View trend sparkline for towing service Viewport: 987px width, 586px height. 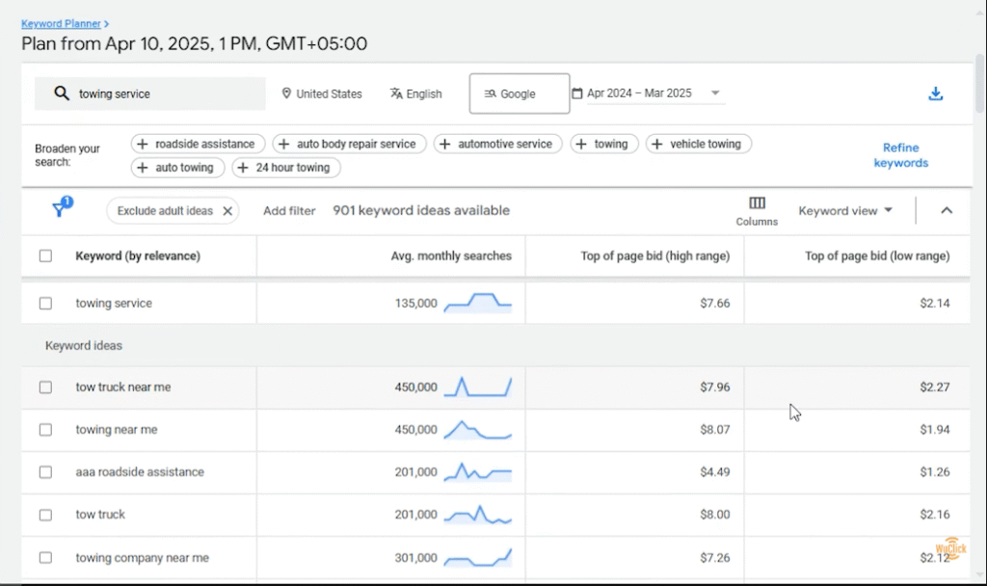point(478,303)
